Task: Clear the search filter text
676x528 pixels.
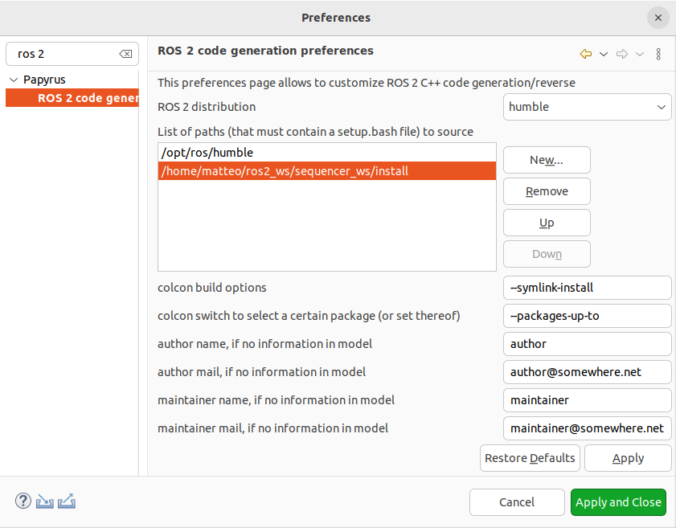Action: (x=125, y=54)
